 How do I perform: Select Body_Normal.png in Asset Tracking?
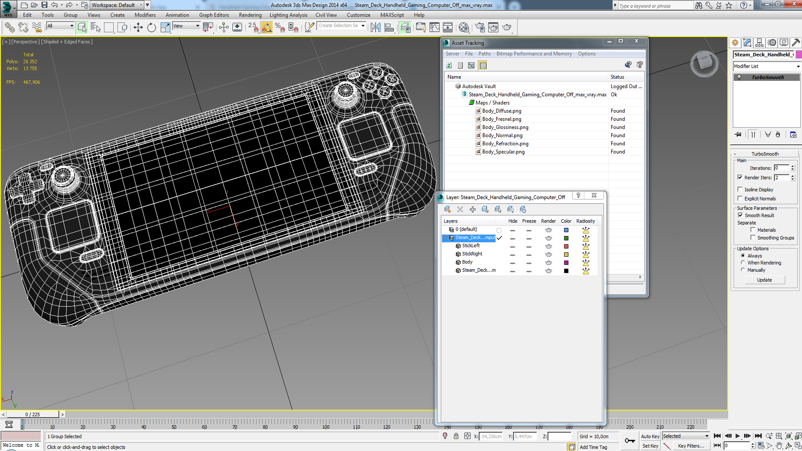(502, 135)
